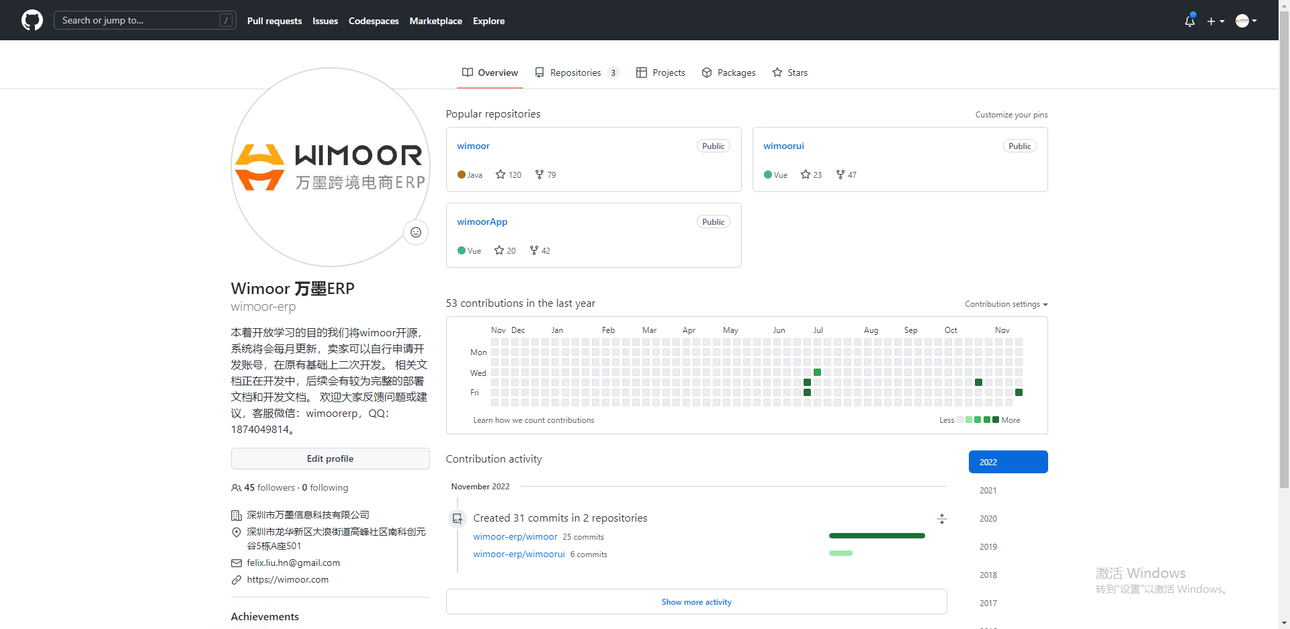The width and height of the screenshot is (1290, 629).
Task: Select year 2019 in activity filter
Action: tap(988, 547)
